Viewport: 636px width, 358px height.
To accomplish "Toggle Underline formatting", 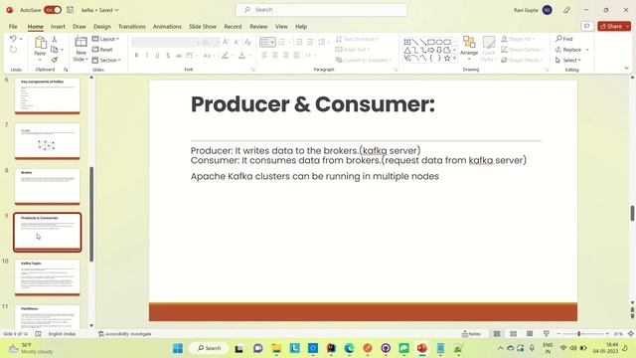I will [x=157, y=56].
